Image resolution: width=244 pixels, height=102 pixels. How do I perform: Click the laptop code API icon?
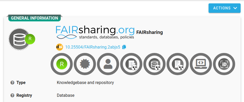point(201,64)
